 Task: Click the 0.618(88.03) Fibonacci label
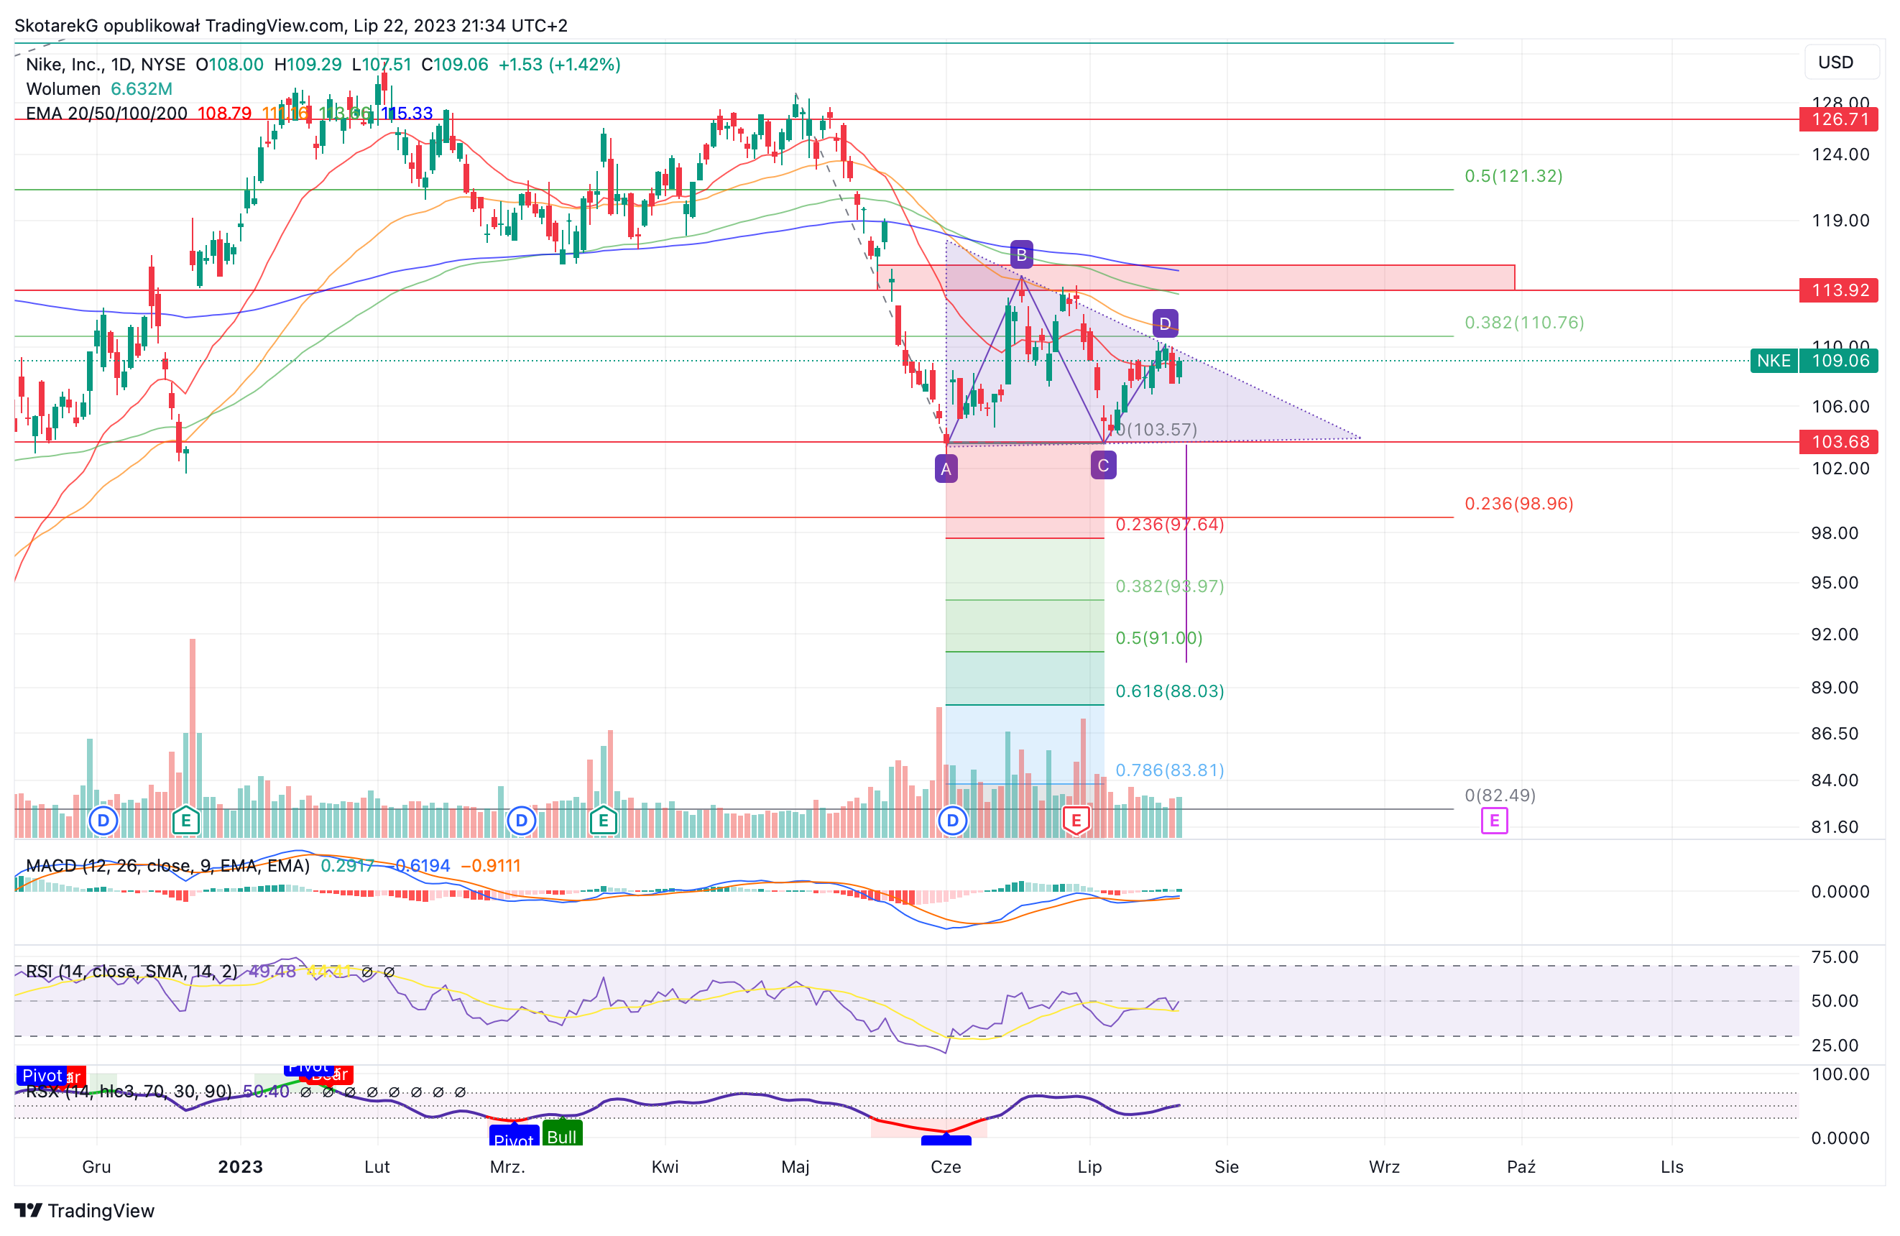pos(1170,691)
